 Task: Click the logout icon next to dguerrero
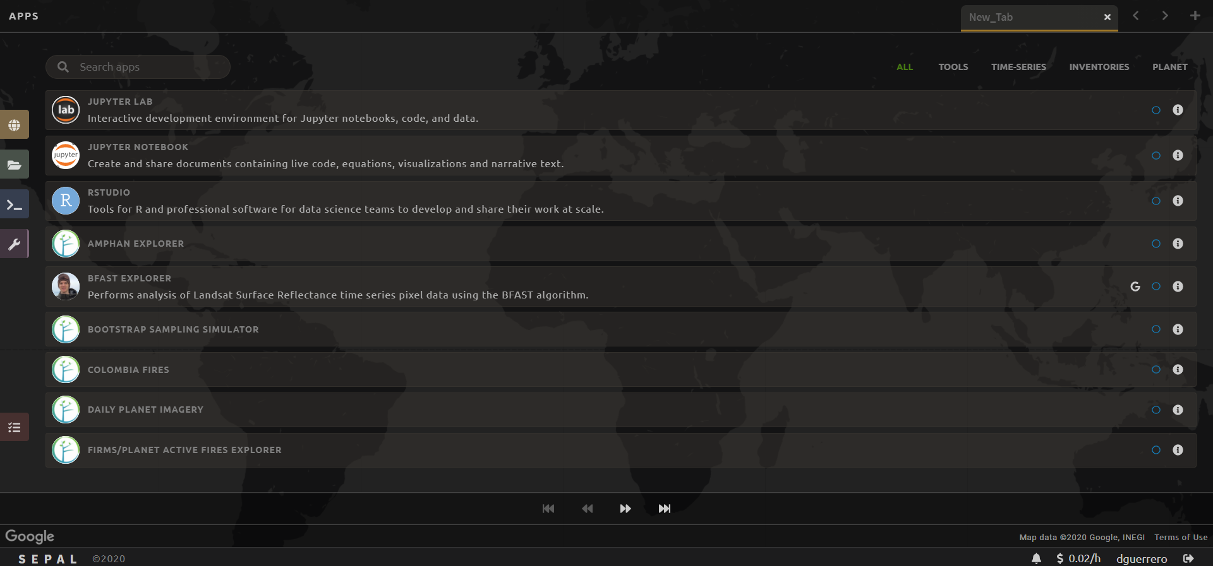pyautogui.click(x=1188, y=558)
